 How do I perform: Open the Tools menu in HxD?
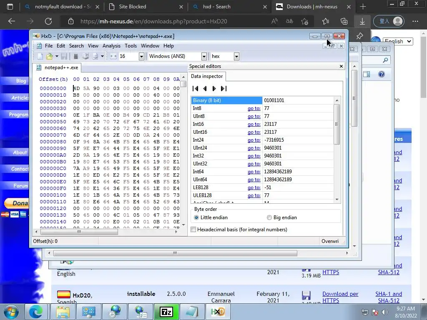(x=131, y=46)
